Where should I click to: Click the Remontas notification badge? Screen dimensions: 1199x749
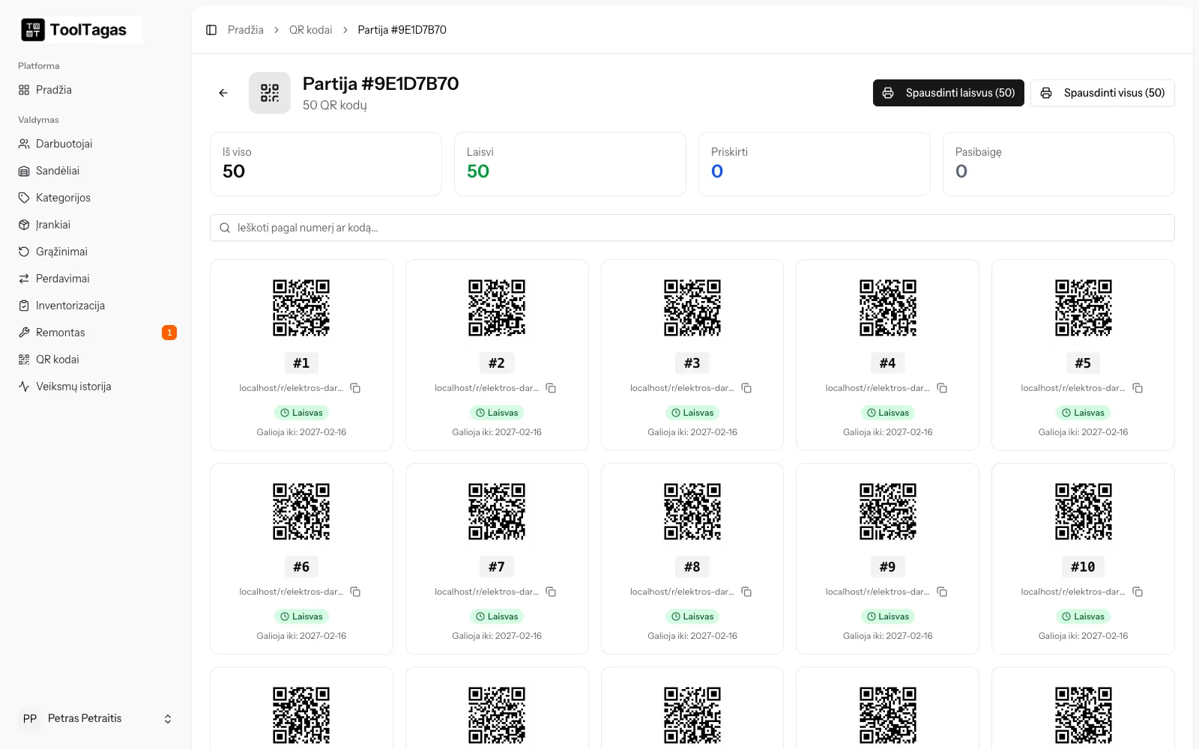[x=169, y=333]
